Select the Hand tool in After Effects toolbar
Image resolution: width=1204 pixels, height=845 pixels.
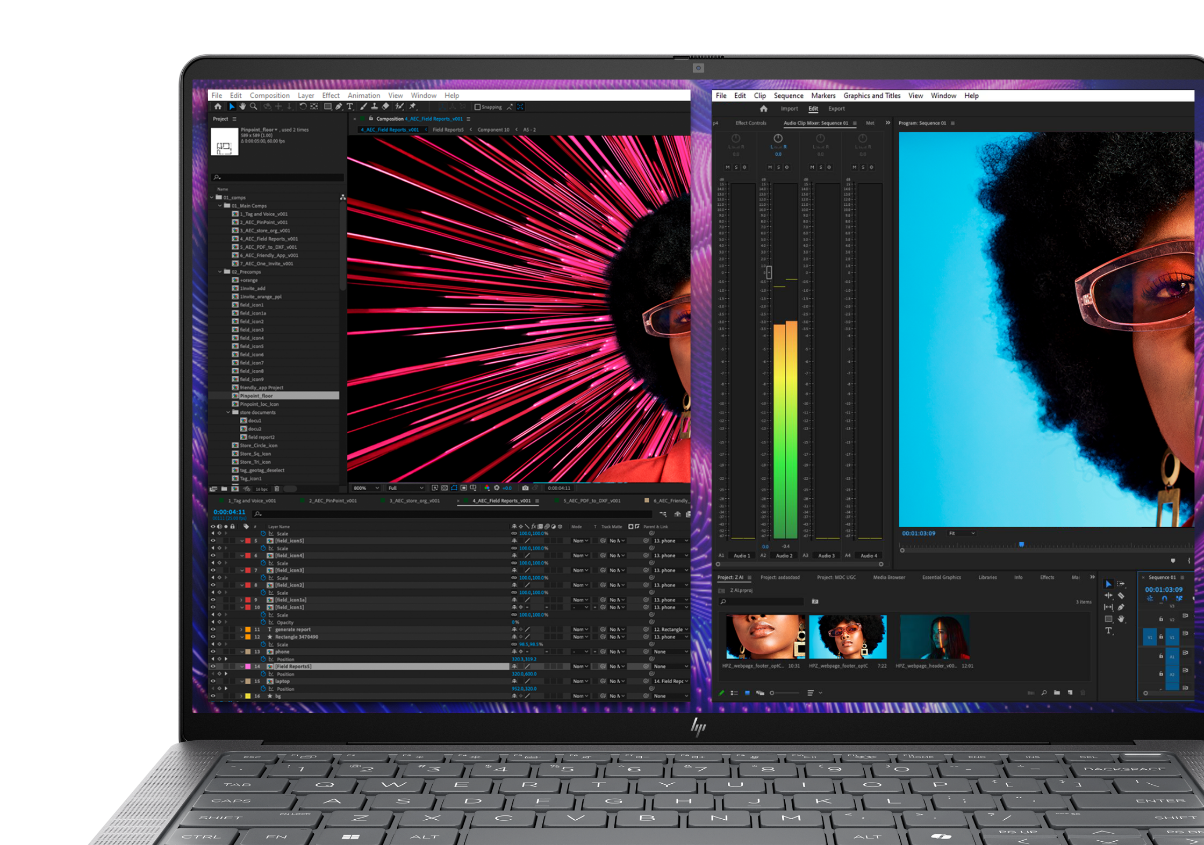pyautogui.click(x=243, y=107)
